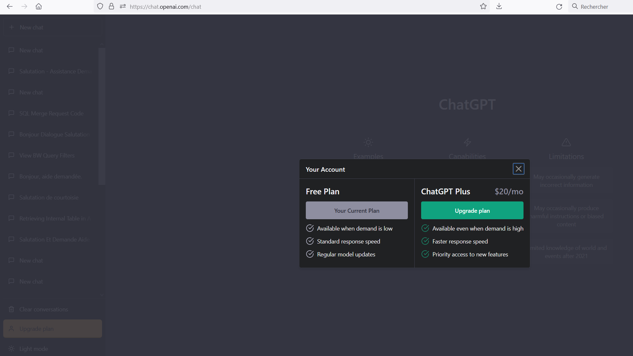The image size is (633, 356).
Task: Click the trash icon for Clear conversations
Action: click(x=11, y=309)
